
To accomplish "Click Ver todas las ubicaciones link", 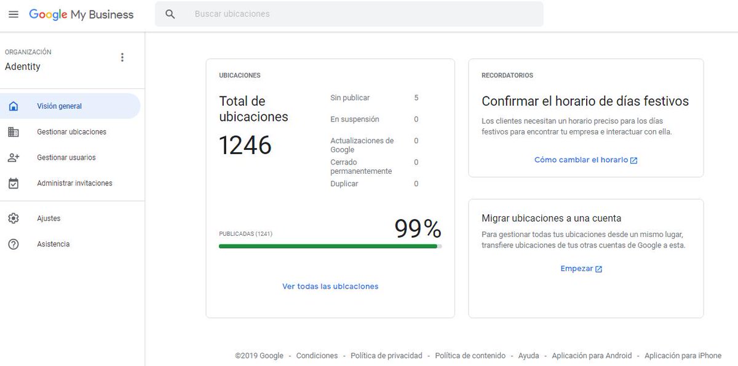I will click(x=330, y=286).
